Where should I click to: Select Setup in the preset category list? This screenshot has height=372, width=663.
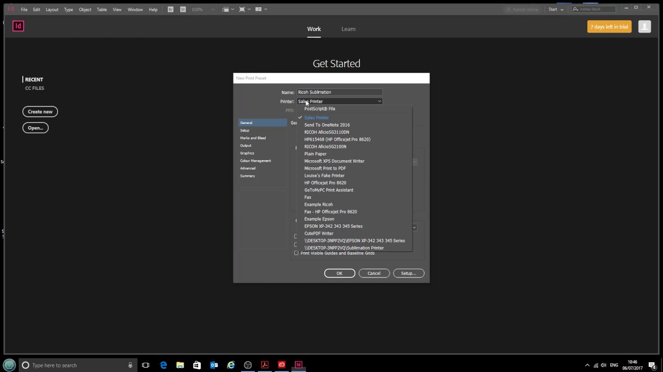pyautogui.click(x=263, y=131)
